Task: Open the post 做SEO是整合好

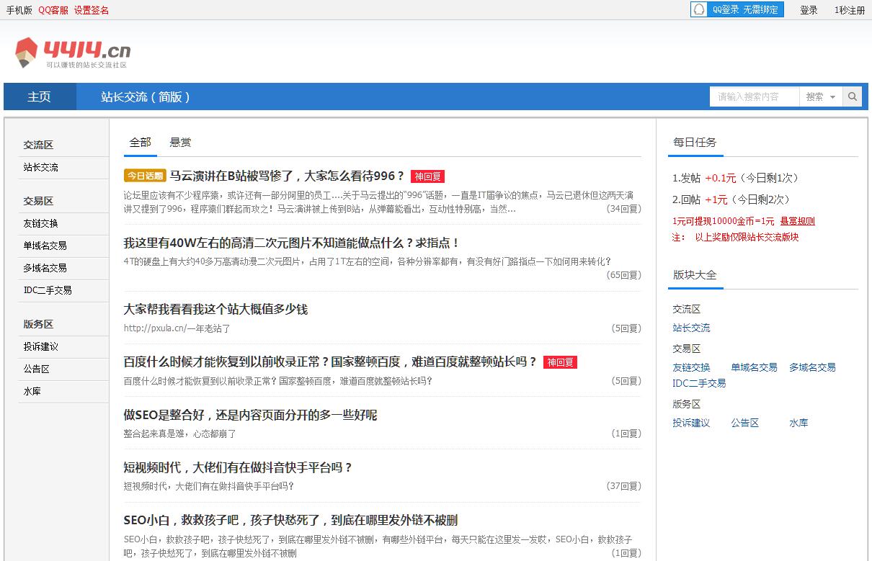Action: (x=250, y=415)
